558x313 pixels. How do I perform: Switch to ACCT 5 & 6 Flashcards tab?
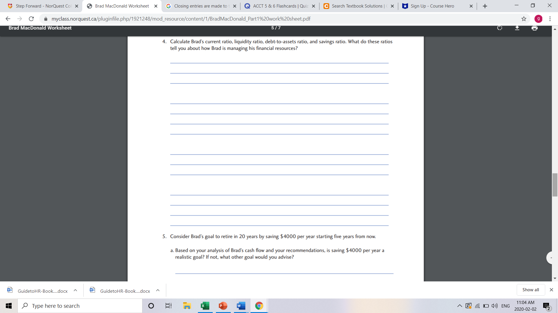click(280, 6)
